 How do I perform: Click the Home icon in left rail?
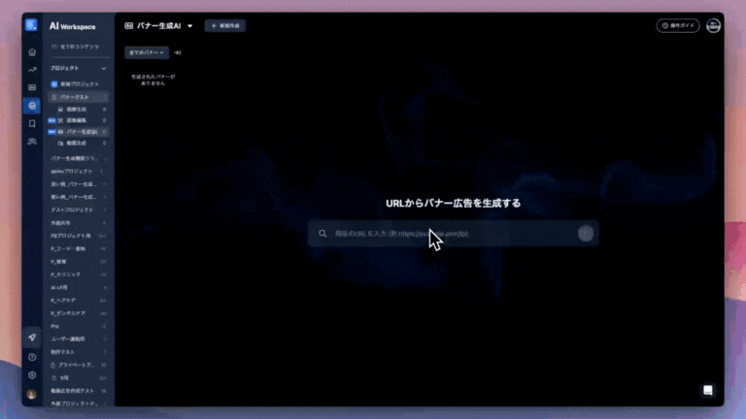point(32,52)
